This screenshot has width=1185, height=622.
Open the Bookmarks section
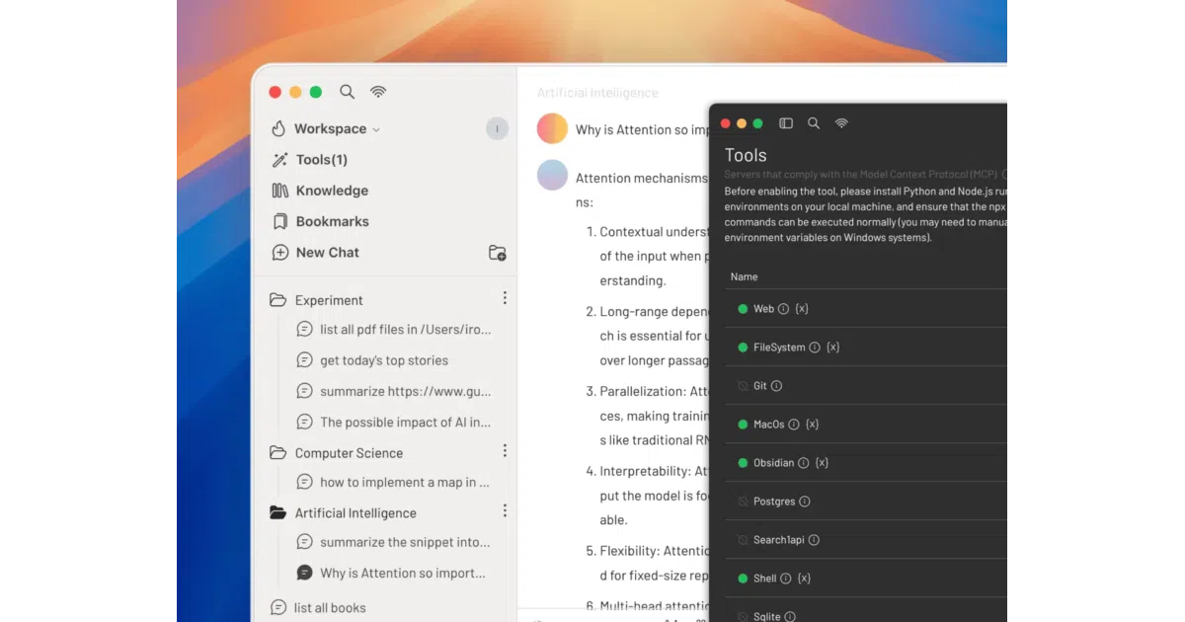tap(320, 221)
